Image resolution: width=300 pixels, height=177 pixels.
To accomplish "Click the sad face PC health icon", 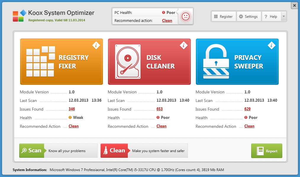I will [x=186, y=17].
